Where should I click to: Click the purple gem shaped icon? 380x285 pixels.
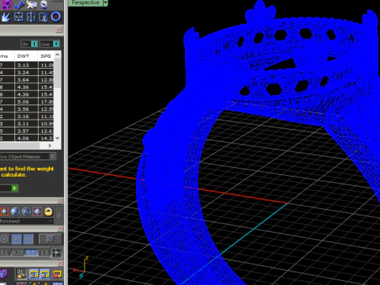(x=4, y=274)
